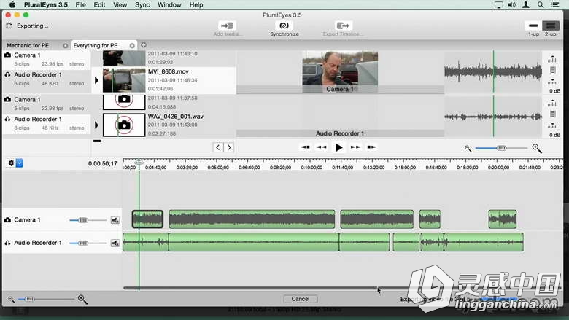Expand MVI_8608.mov clip disclosure triangle

click(96, 80)
